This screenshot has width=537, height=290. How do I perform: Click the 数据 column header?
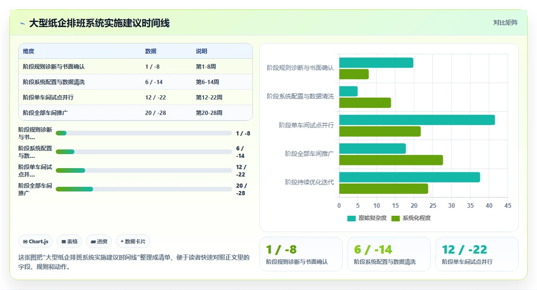point(151,51)
